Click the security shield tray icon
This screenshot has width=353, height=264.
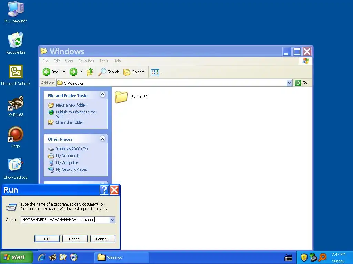(x=304, y=257)
